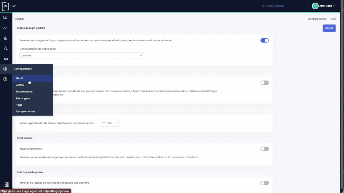Image resolution: width=344 pixels, height=193 pixels.
Task: Open the analytics chart sidebar icon
Action: (x=5, y=28)
